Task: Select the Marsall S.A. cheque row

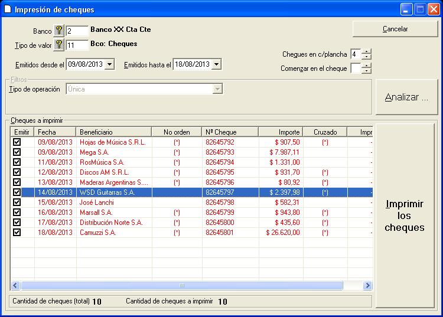Action: (112, 213)
